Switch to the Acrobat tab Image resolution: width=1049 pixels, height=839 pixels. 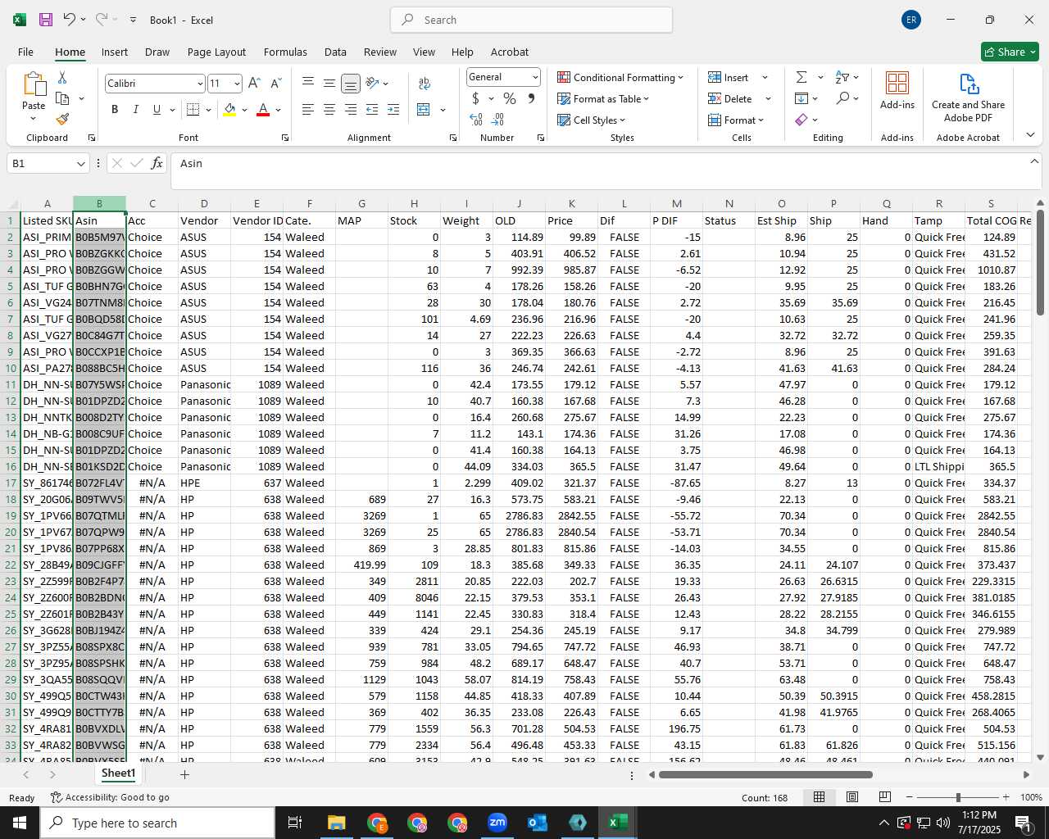(510, 52)
